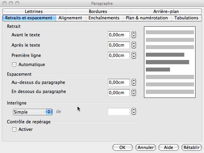Viewport: 204px width, 153px height.
Task: Switch to the Arrière-plan tab
Action: 166,12
